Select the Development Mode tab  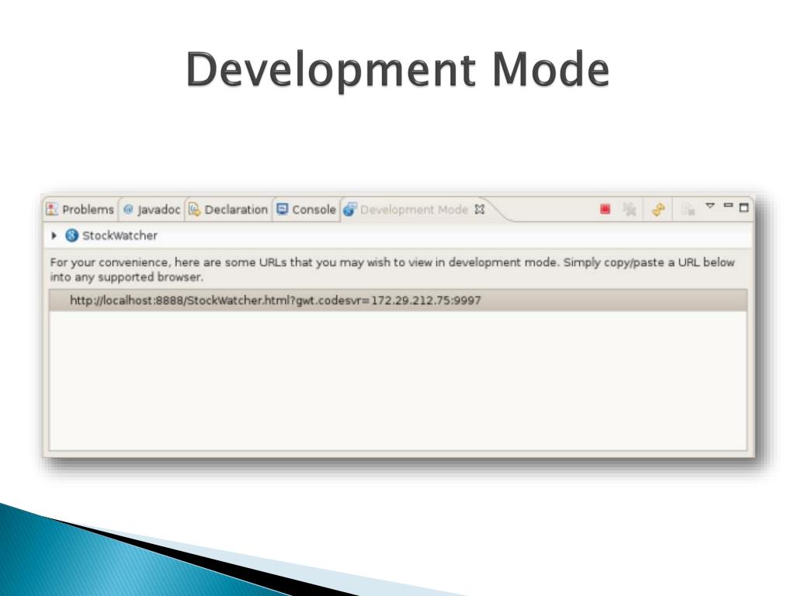click(x=414, y=210)
